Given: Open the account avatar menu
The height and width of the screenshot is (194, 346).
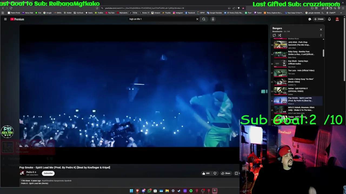Looking at the screenshot, I should pyautogui.click(x=337, y=19).
